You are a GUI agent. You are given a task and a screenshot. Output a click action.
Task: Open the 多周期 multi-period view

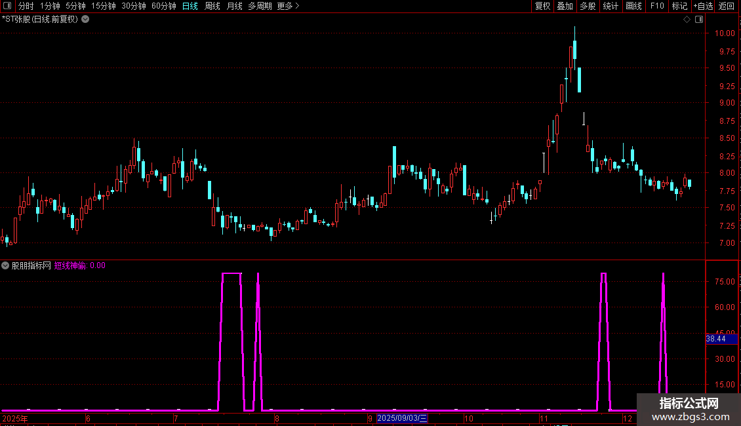pos(260,6)
